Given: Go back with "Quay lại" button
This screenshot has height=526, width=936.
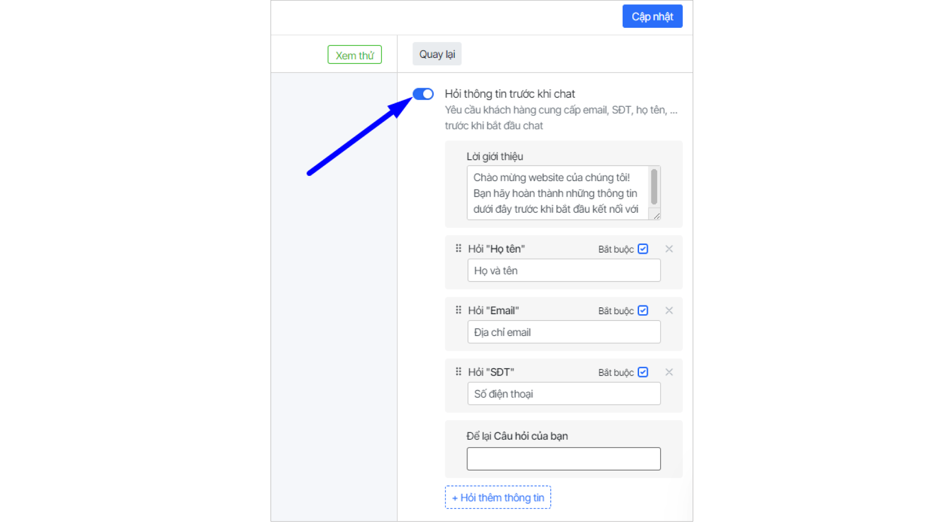Looking at the screenshot, I should point(437,54).
